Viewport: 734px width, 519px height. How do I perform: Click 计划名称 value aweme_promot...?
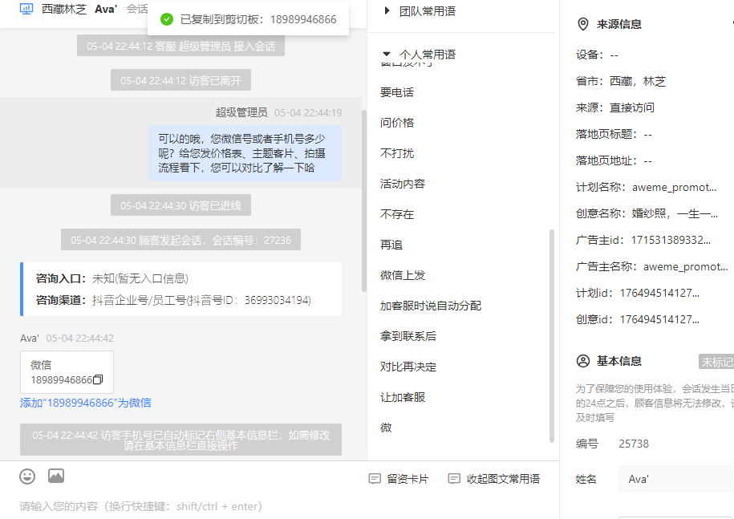tap(674, 187)
